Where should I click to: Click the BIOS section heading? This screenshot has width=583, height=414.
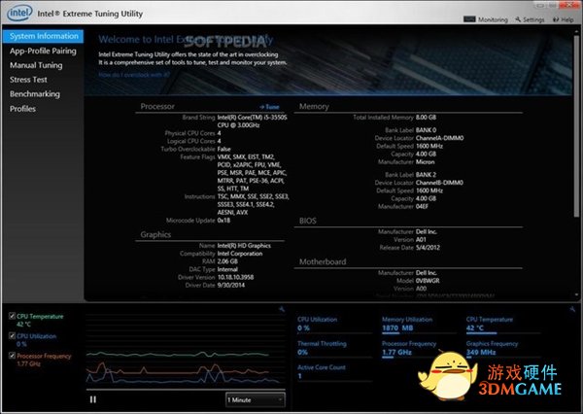[x=307, y=221]
